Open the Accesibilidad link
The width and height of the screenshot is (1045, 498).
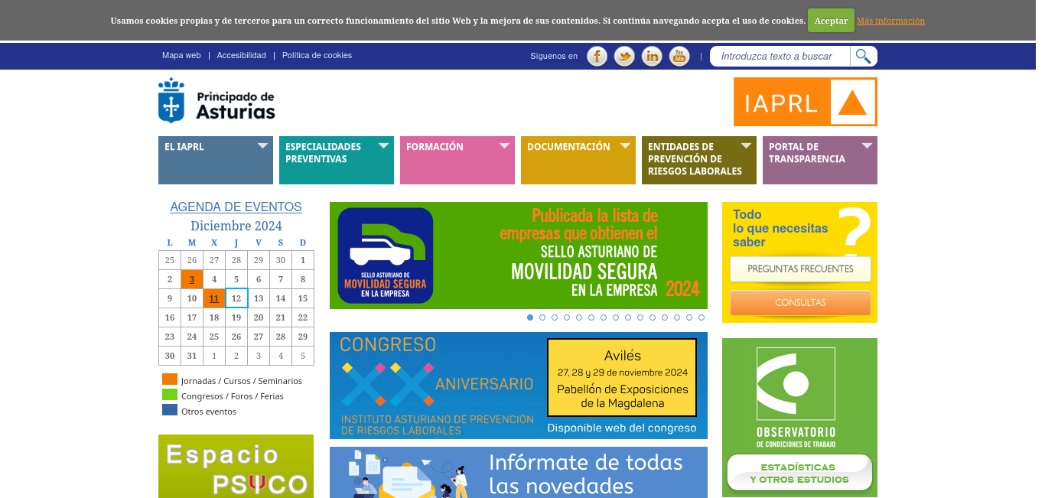click(242, 55)
